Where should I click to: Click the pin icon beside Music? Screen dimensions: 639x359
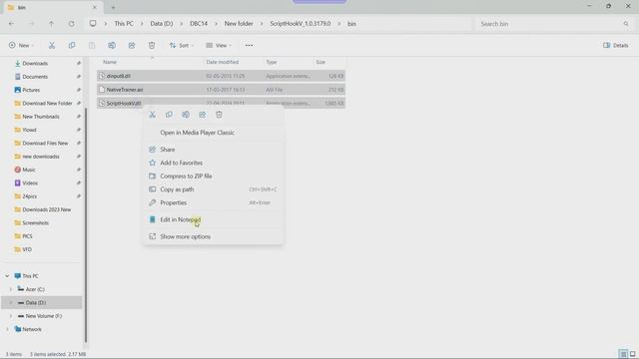(x=78, y=170)
